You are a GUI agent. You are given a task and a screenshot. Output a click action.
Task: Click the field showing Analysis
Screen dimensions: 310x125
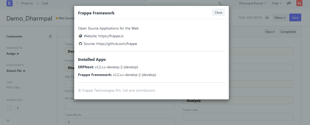point(238,100)
